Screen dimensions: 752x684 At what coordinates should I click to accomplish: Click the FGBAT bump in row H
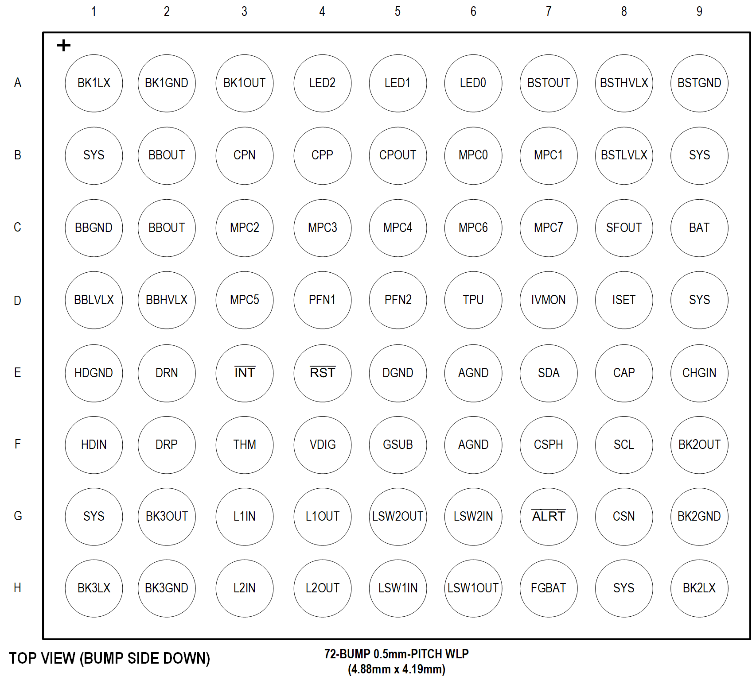pyautogui.click(x=548, y=588)
